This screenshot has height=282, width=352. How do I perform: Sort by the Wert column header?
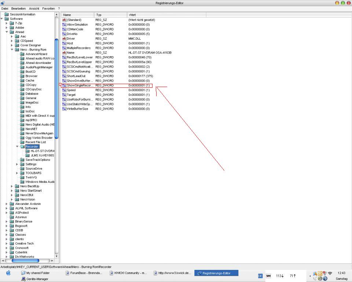click(166, 15)
